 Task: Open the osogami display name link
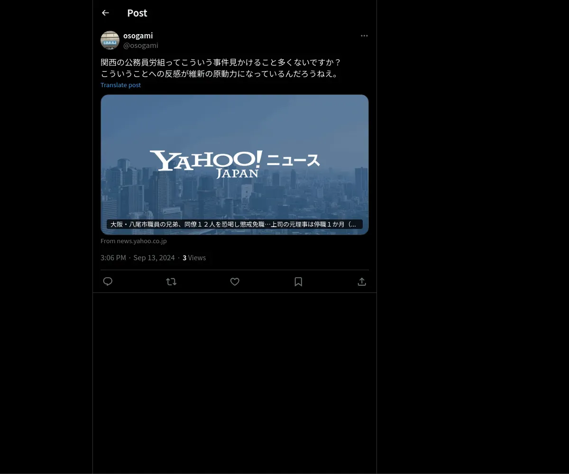138,36
